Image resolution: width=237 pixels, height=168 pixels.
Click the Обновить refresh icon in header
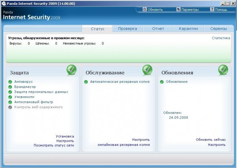145,10
